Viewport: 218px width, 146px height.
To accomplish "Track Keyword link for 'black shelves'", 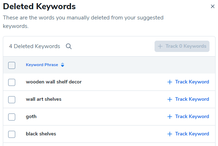I will point(192,134).
